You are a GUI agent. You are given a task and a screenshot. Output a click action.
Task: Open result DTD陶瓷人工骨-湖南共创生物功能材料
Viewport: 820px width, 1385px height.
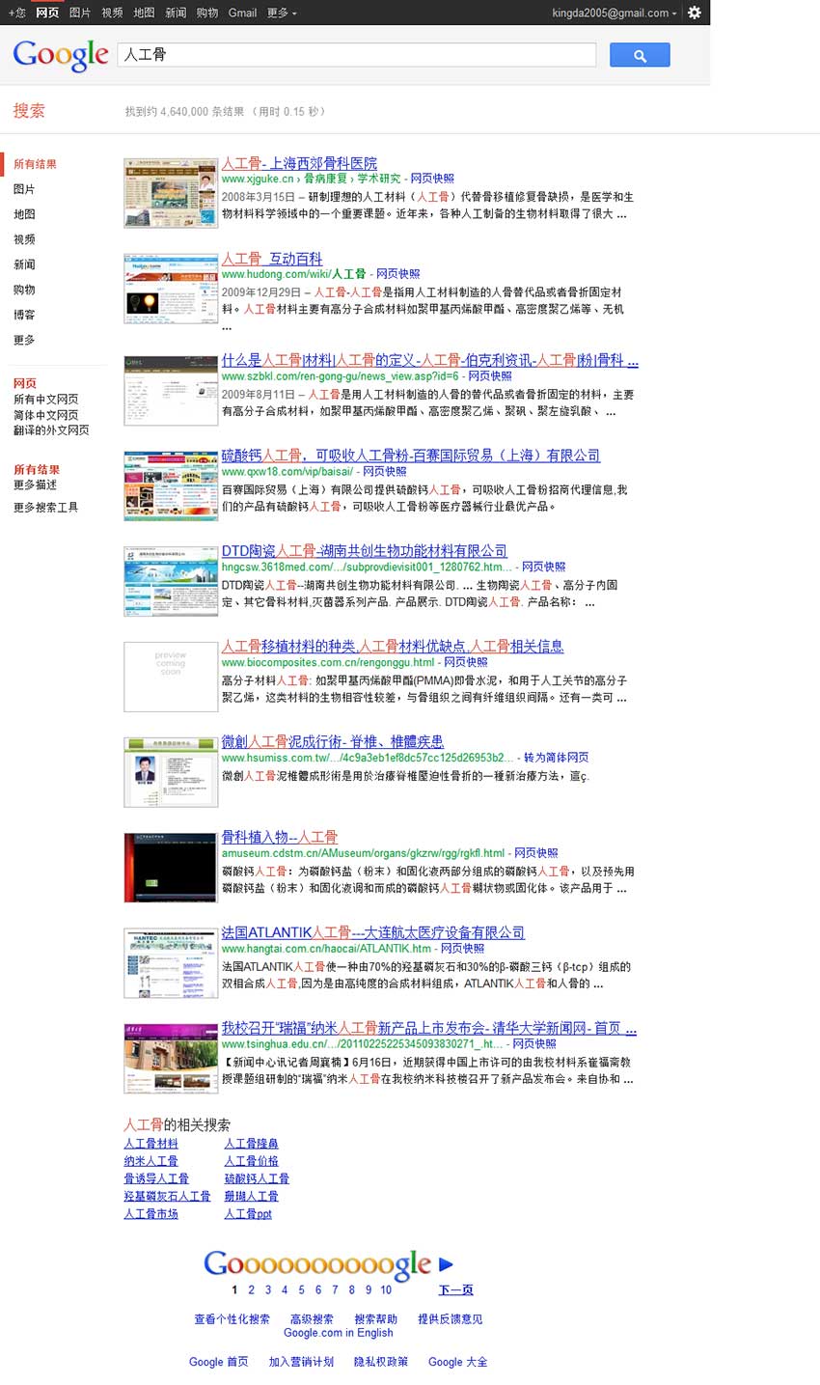(365, 550)
